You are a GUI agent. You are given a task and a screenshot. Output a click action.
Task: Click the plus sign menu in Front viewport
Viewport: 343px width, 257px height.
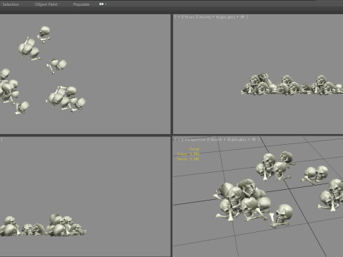(179, 17)
